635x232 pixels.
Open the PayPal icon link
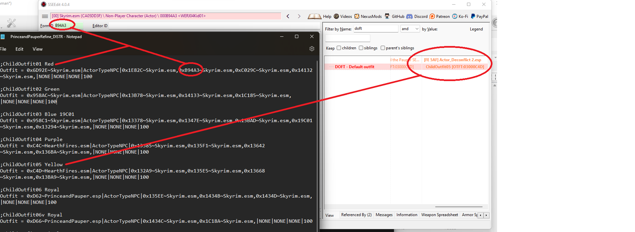coord(473,16)
